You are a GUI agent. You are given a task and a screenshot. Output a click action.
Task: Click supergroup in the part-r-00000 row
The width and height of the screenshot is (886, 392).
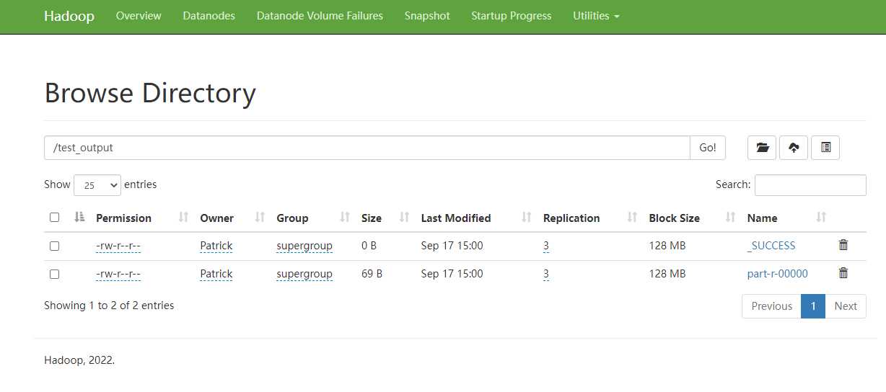304,274
